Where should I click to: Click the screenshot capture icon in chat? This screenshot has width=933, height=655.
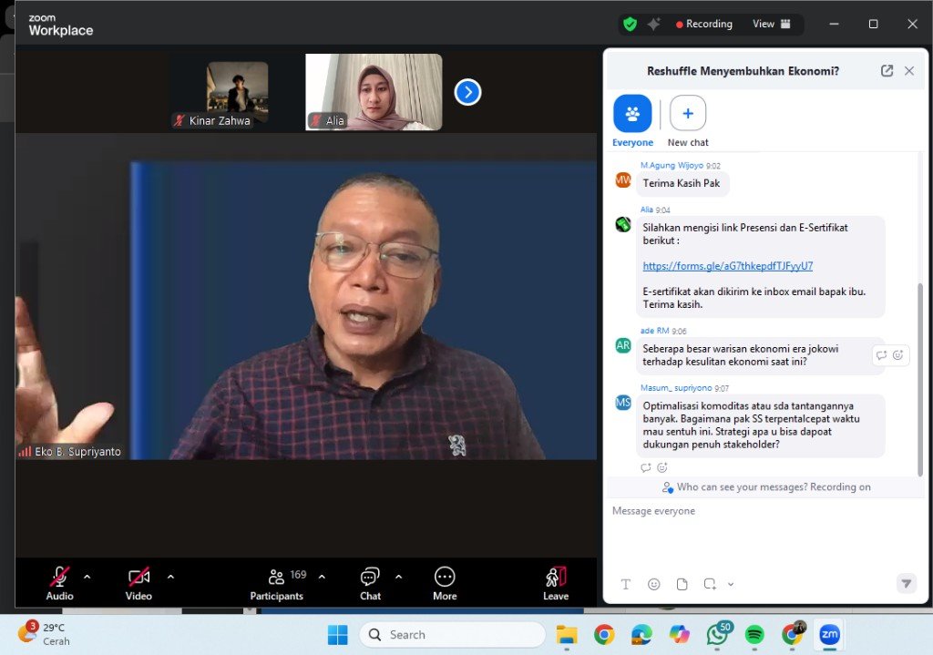point(710,584)
